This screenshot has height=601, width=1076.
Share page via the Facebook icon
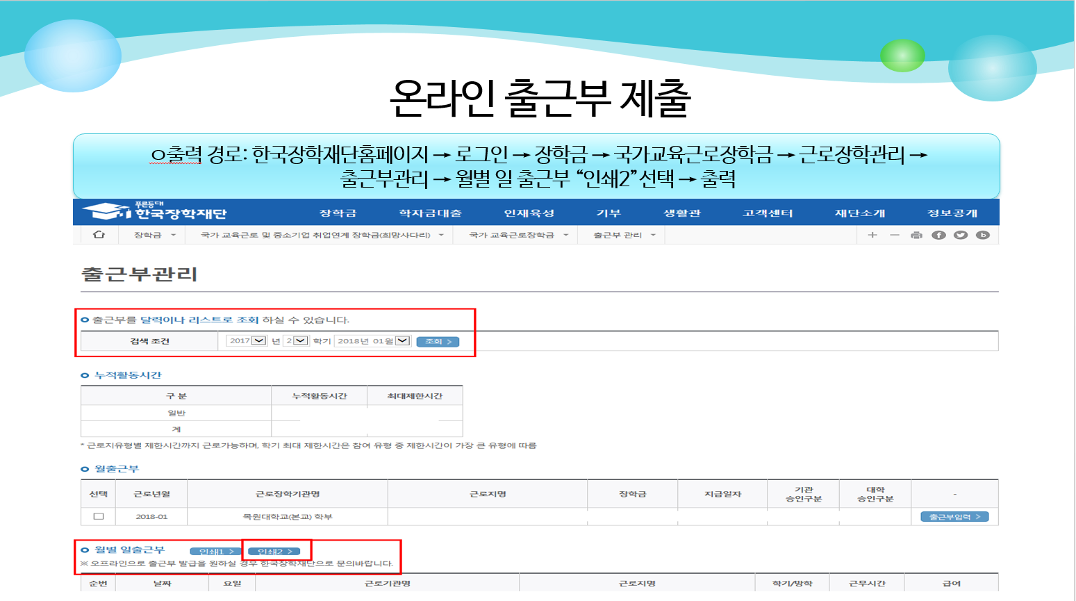pyautogui.click(x=938, y=235)
